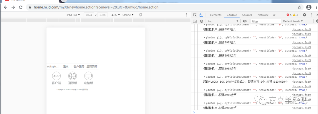The width and height of the screenshot is (318, 114).
Task: Open the Online throttling dropdown
Action: click(x=128, y=15)
